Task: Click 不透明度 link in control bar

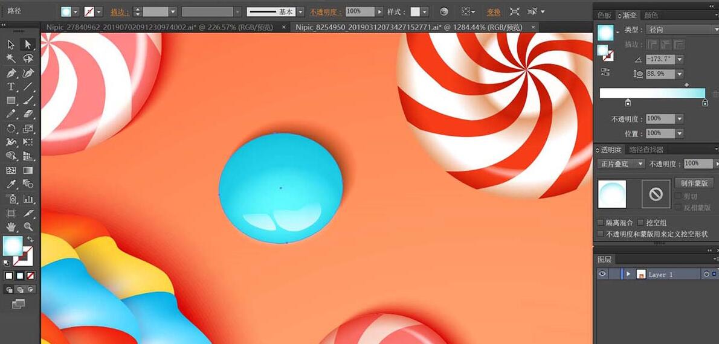Action: click(x=326, y=11)
